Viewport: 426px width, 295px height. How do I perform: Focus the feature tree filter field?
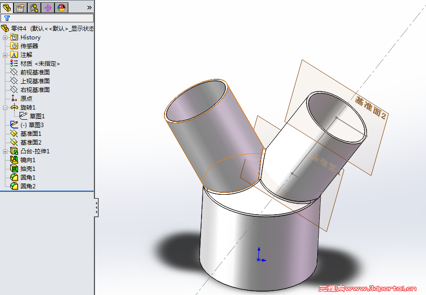pyautogui.click(x=47, y=18)
